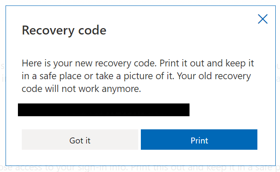Close the Recovery code dialog with X
This screenshot has height=172, width=280.
pyautogui.click(x=262, y=19)
